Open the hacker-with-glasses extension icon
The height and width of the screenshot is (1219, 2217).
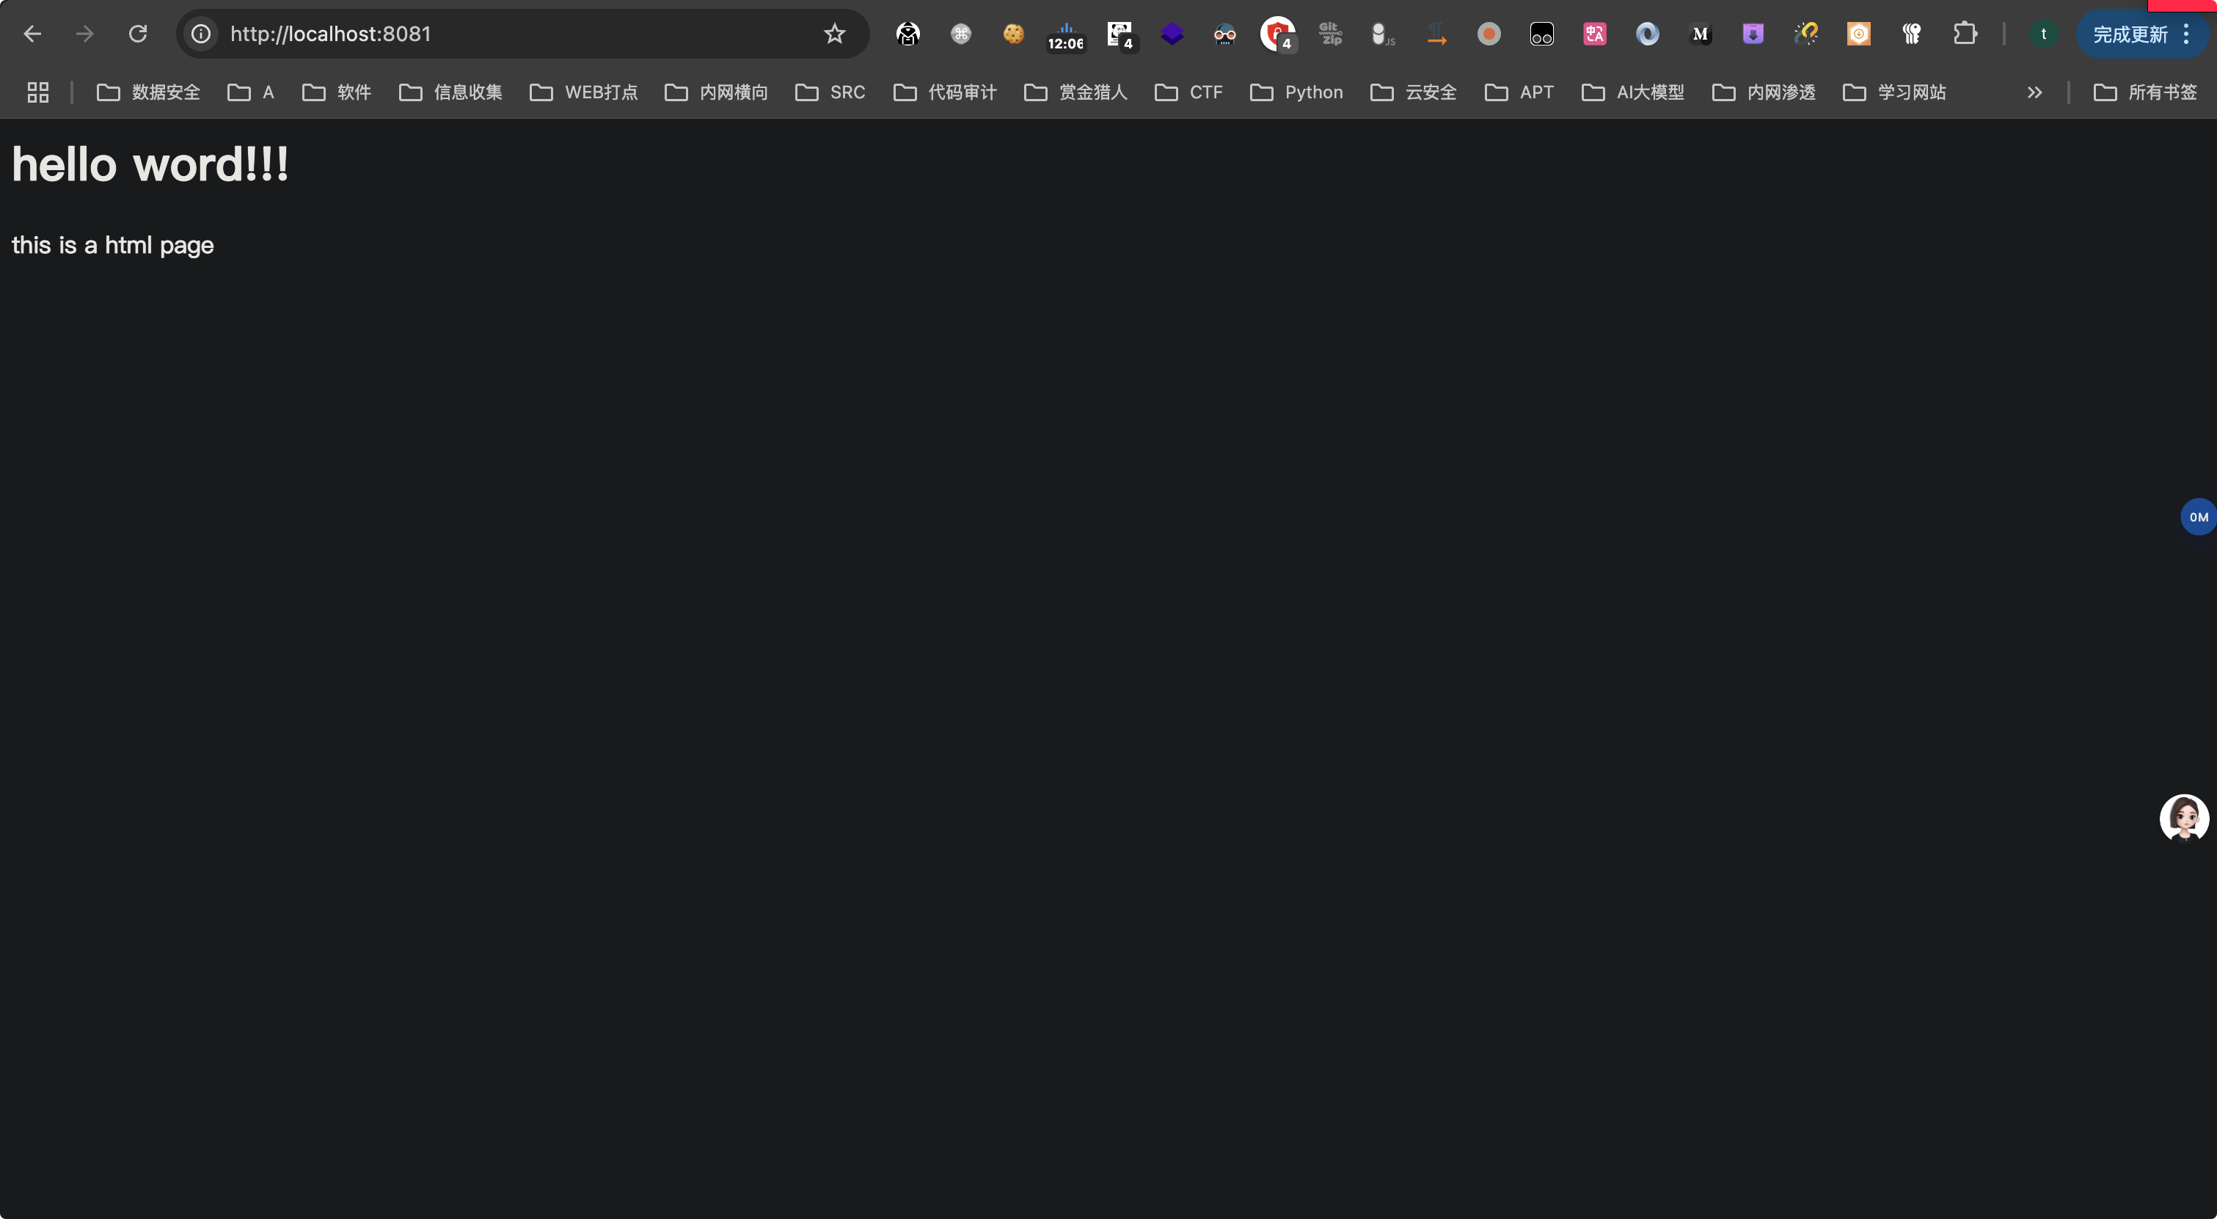1224,34
